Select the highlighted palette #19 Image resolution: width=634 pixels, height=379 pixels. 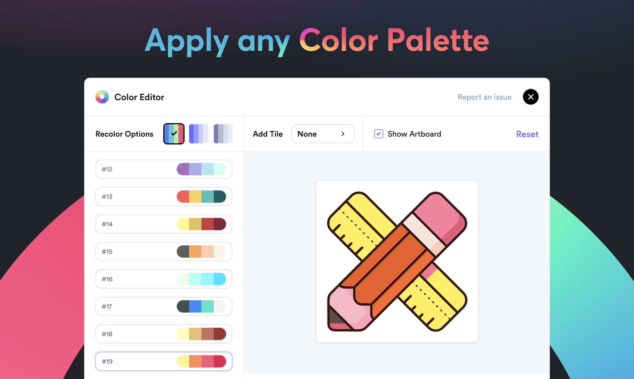(x=163, y=361)
